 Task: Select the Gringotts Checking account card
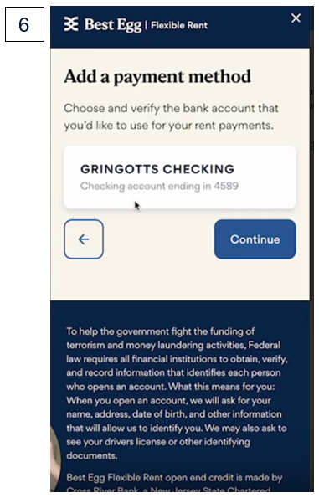pyautogui.click(x=180, y=177)
